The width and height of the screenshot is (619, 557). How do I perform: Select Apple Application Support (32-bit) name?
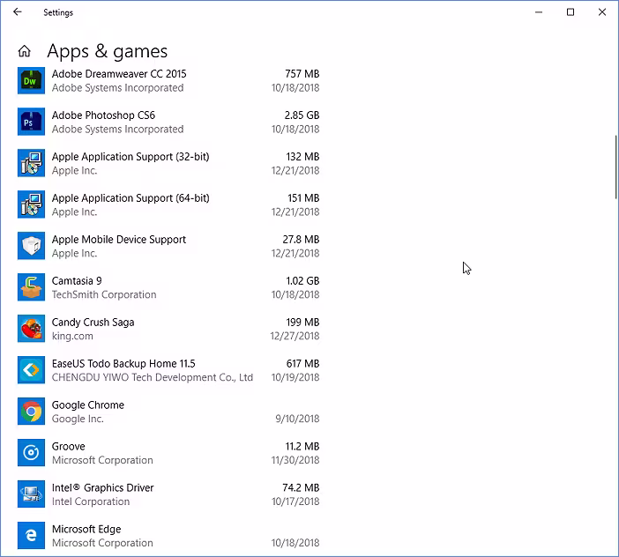click(131, 157)
